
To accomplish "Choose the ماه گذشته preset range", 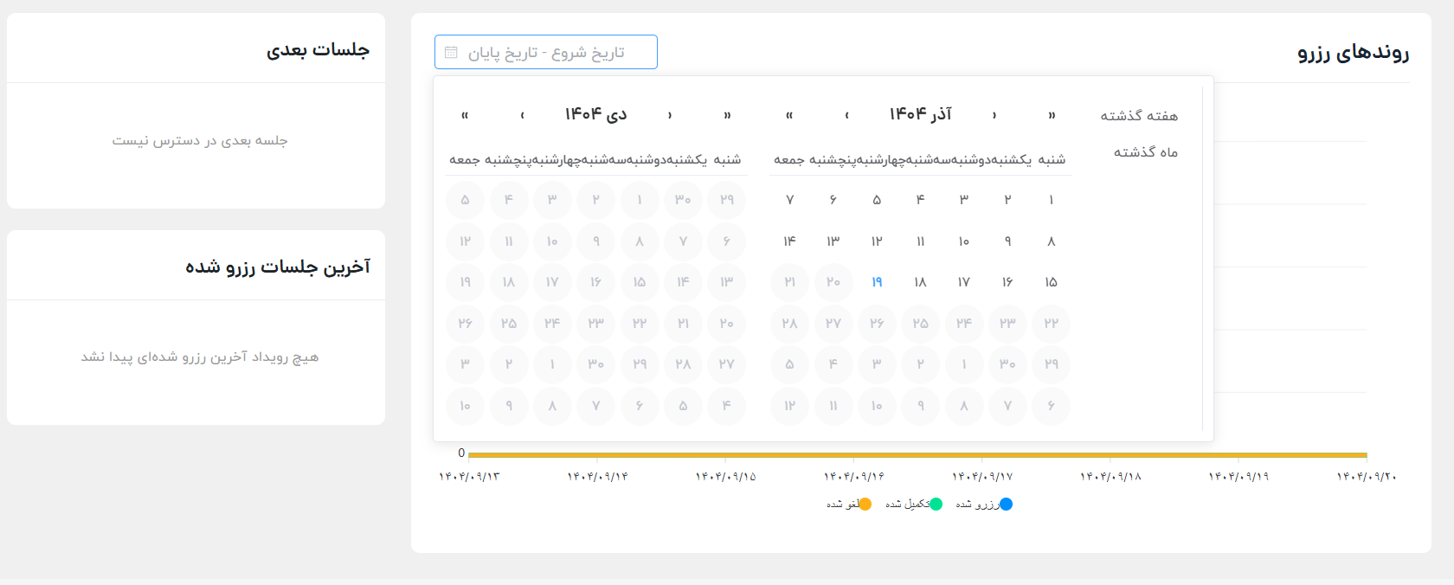I will (1145, 152).
